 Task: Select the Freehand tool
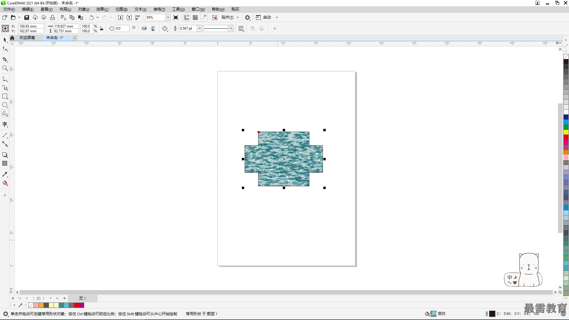click(5, 79)
